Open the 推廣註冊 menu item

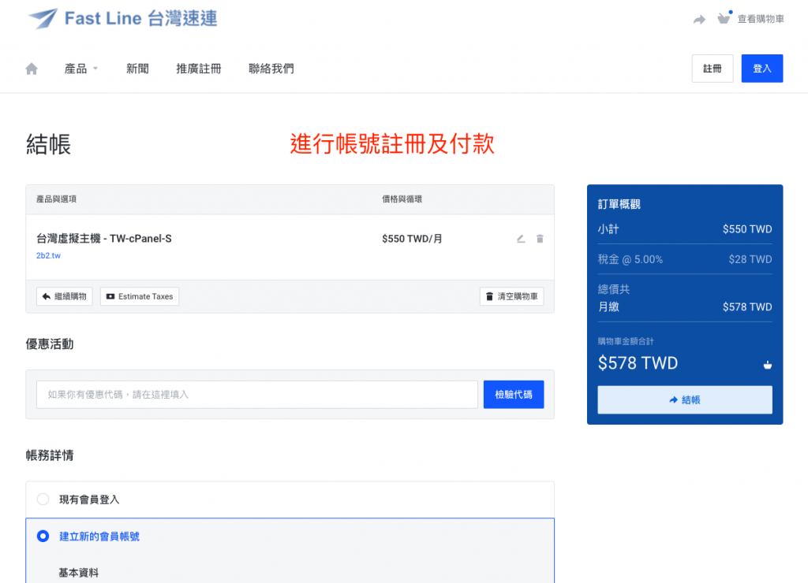point(199,69)
